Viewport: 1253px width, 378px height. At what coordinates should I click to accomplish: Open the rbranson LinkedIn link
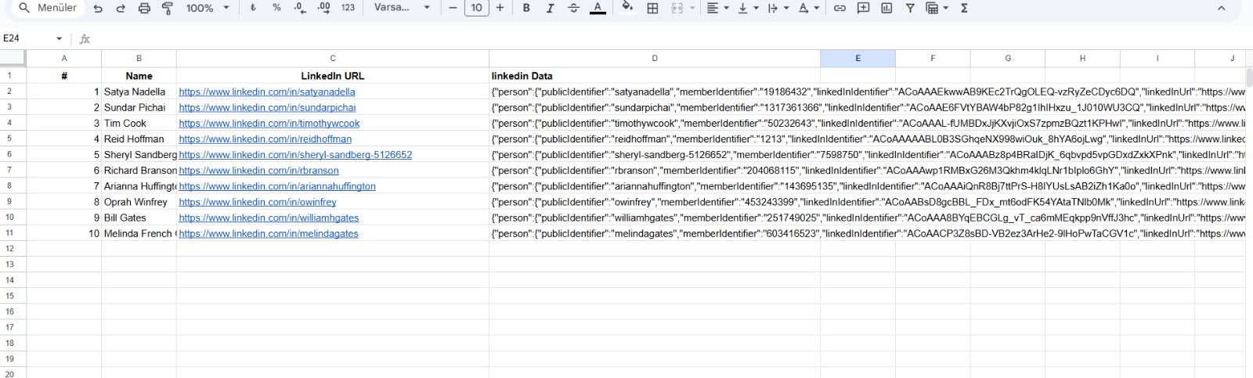258,170
